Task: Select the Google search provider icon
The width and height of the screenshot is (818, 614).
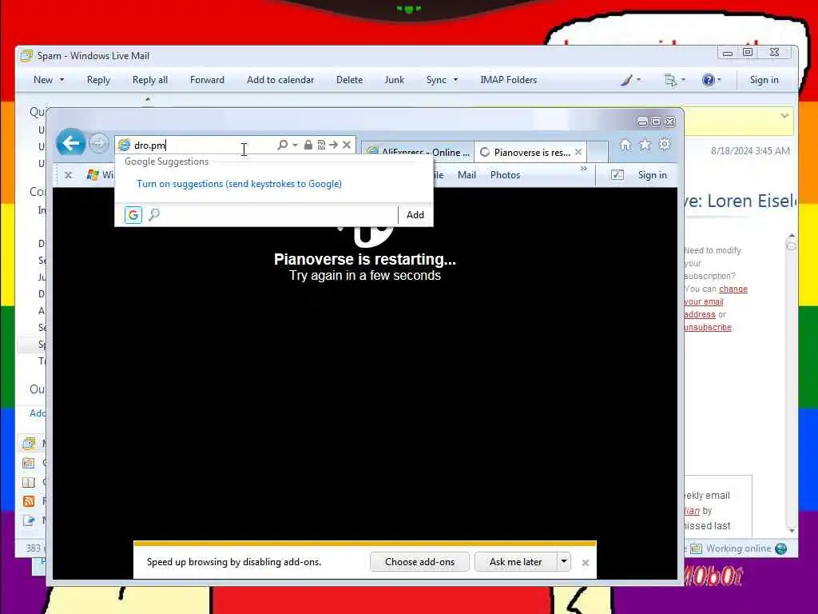Action: [133, 214]
